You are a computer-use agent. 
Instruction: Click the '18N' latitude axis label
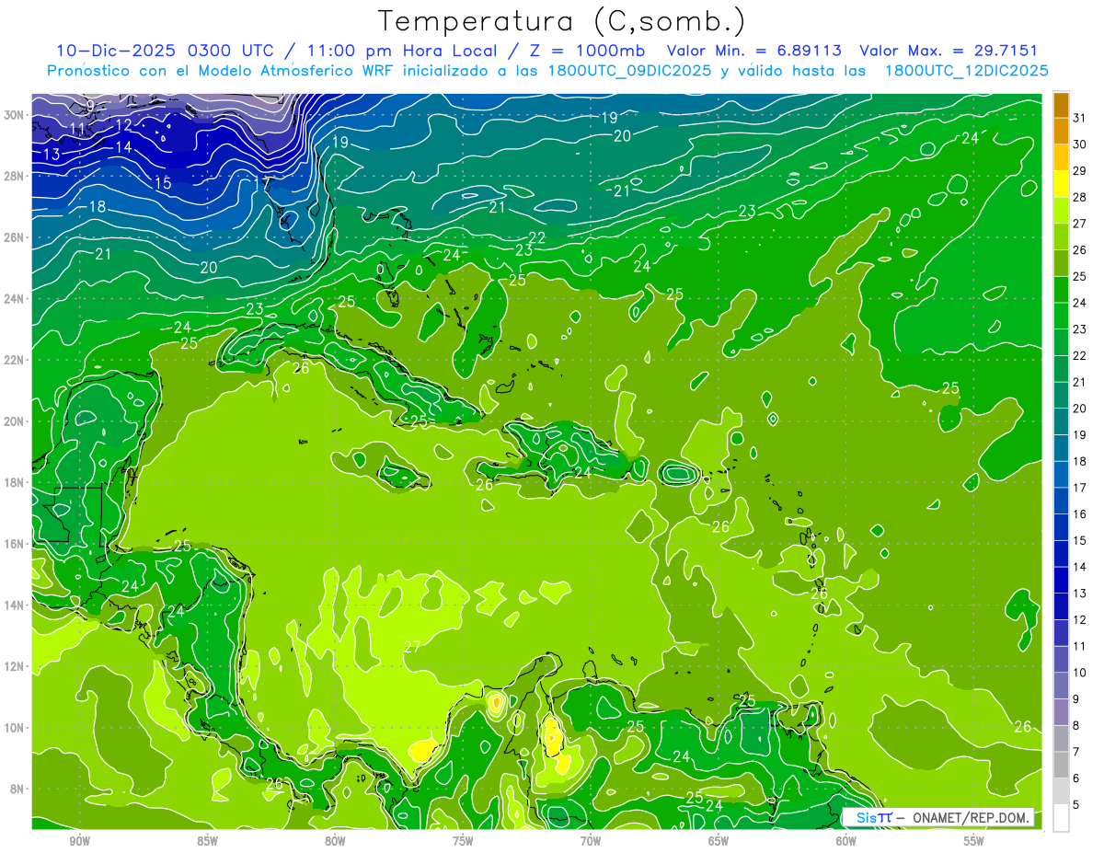14,482
